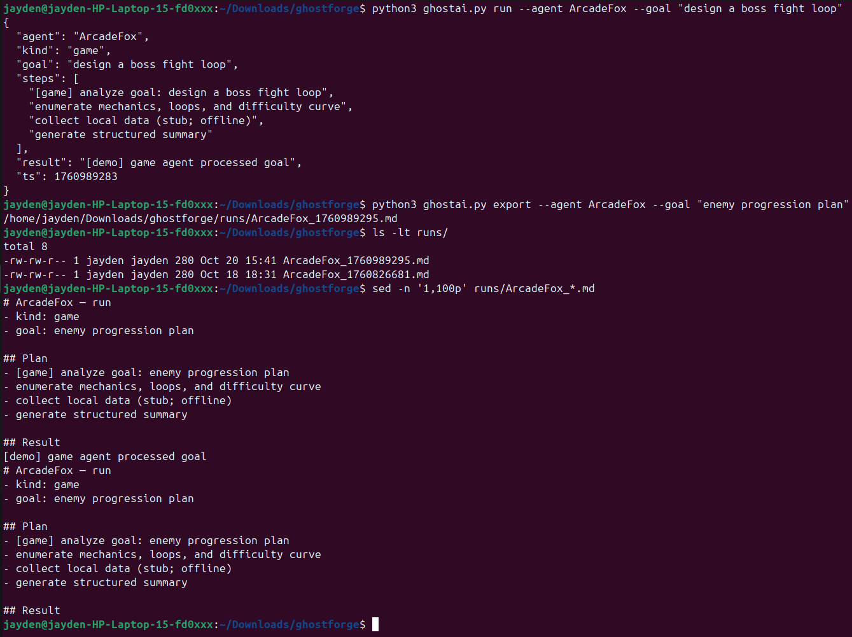
Task: Click the goal line "enemy progression plan"
Action: 99,330
